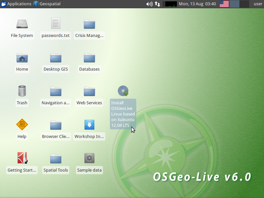
Task: Open the Spatial Tools folder icon
Action: click(x=56, y=159)
